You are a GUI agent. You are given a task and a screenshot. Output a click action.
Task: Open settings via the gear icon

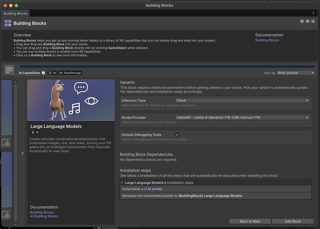[x=302, y=21]
